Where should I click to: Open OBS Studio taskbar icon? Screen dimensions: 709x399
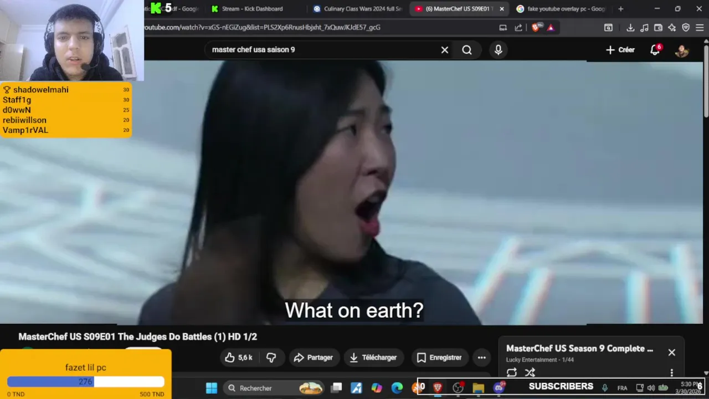[458, 388]
